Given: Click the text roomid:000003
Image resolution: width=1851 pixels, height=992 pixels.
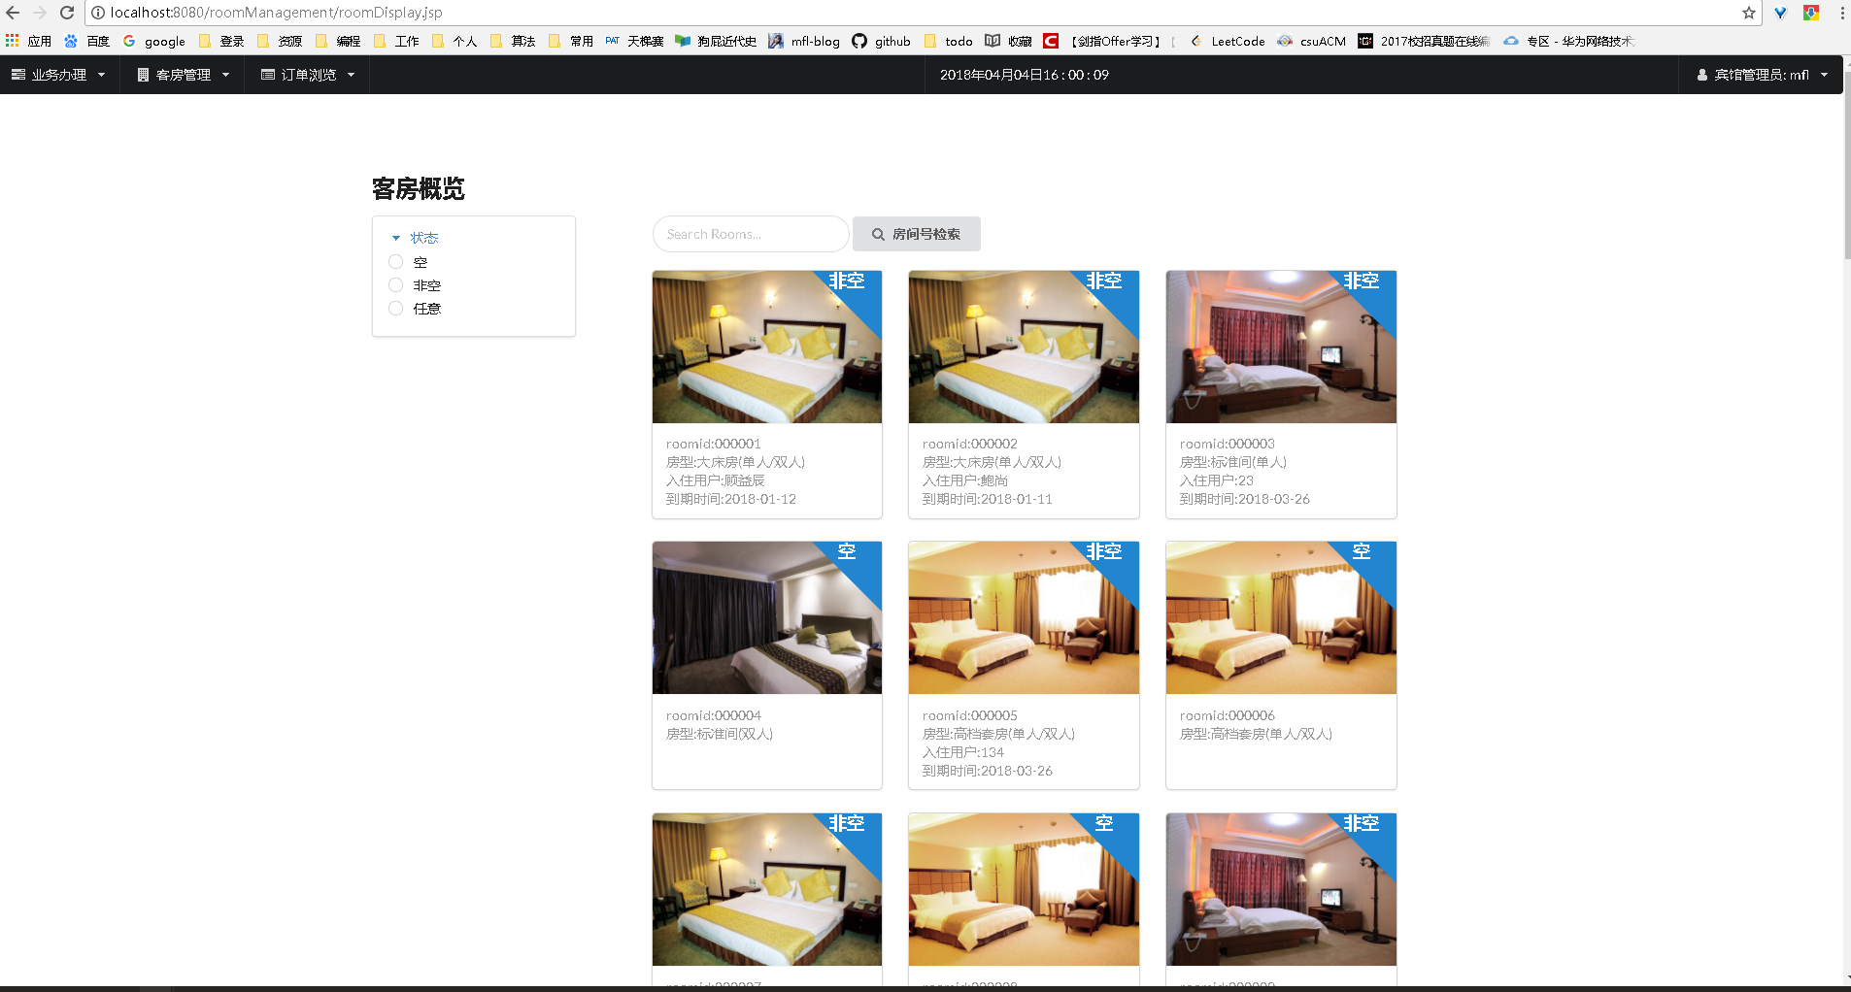Looking at the screenshot, I should [x=1228, y=444].
